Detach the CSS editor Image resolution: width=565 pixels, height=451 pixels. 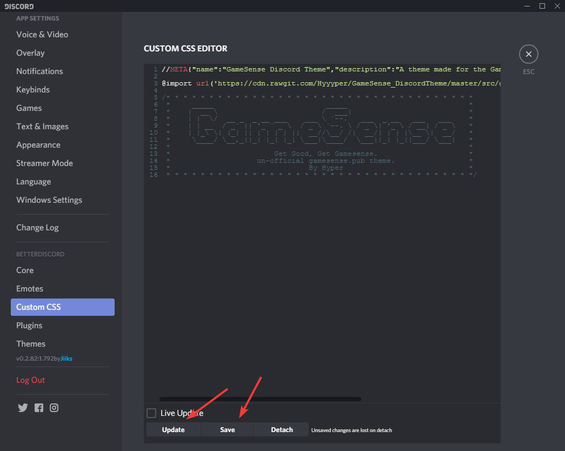pos(282,430)
